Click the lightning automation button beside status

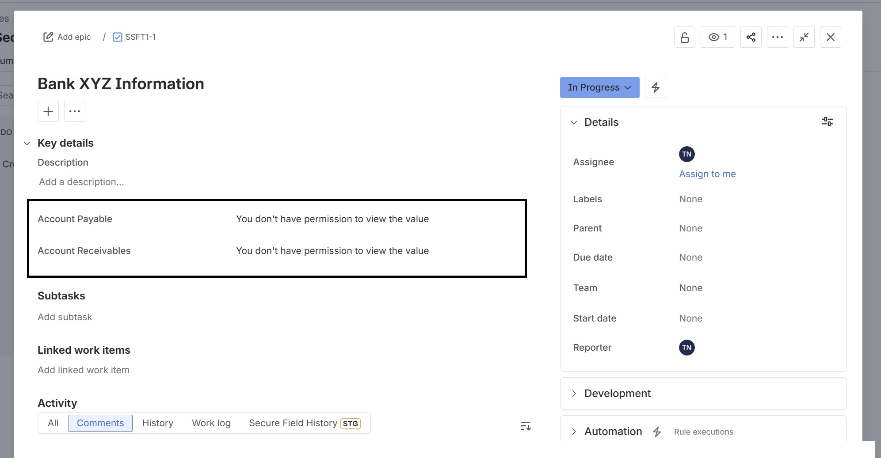[x=655, y=87]
